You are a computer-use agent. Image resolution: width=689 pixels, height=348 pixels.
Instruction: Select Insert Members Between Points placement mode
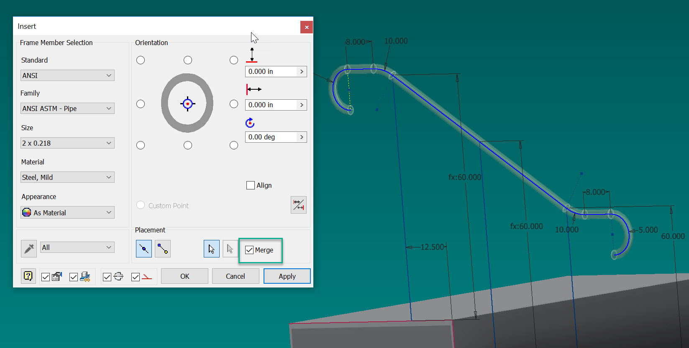coord(163,249)
